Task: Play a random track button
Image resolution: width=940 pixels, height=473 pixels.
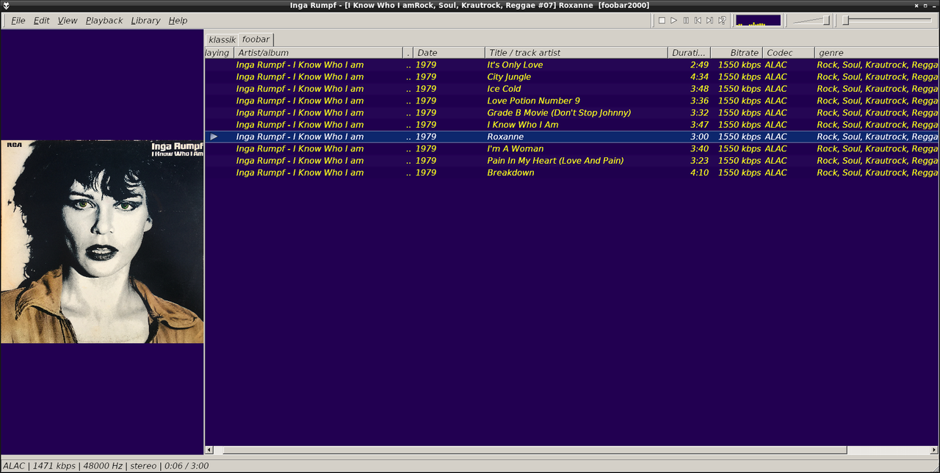Action: (722, 21)
